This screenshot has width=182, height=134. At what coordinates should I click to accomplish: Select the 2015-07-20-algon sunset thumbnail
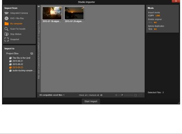point(74,13)
